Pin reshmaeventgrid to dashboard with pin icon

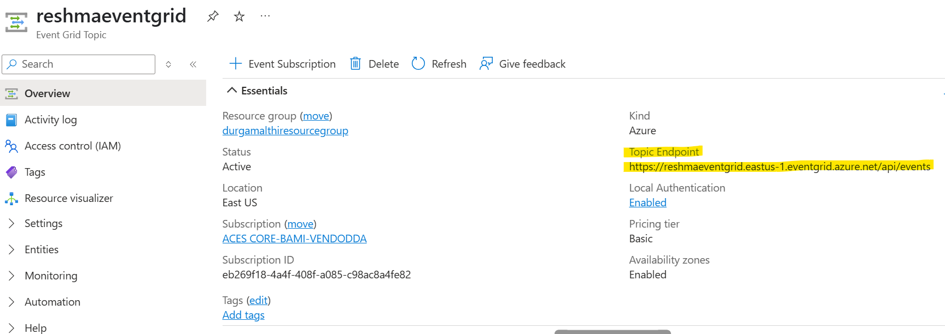[213, 16]
